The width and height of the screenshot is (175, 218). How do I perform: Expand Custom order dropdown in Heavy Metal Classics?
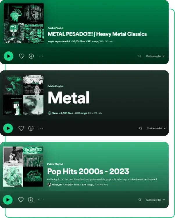155,56
